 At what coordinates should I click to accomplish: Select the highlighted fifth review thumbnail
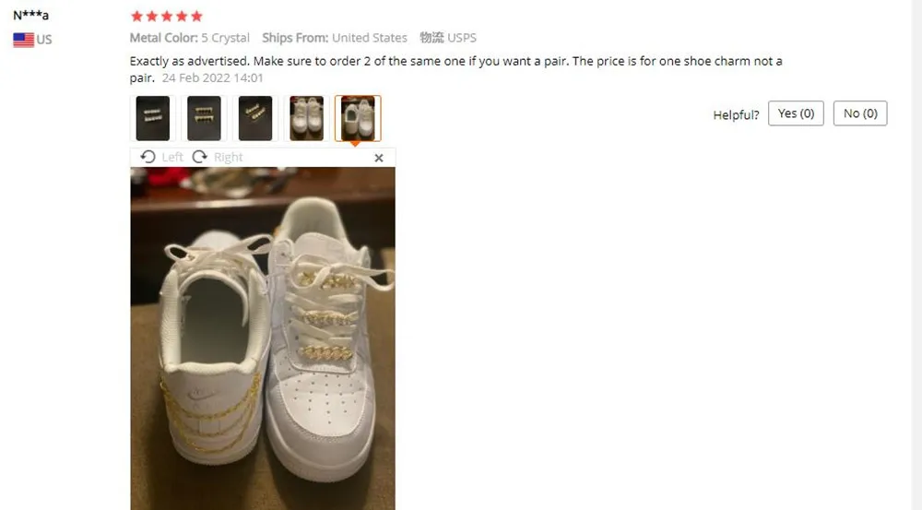point(358,118)
